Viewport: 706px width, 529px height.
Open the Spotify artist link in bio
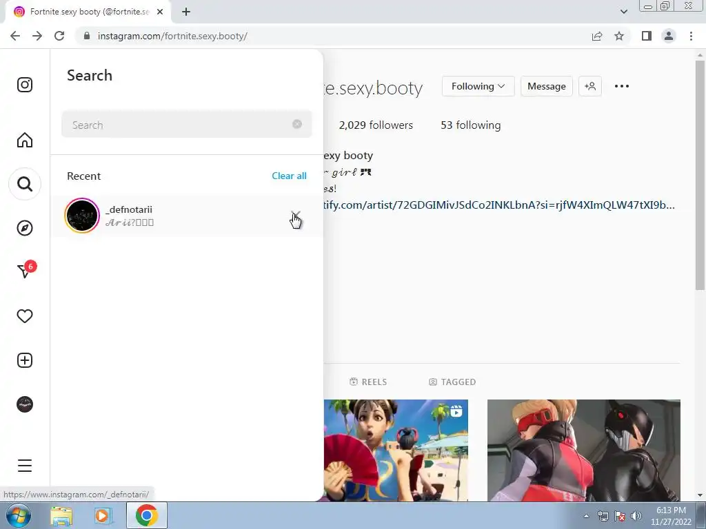pos(499,205)
